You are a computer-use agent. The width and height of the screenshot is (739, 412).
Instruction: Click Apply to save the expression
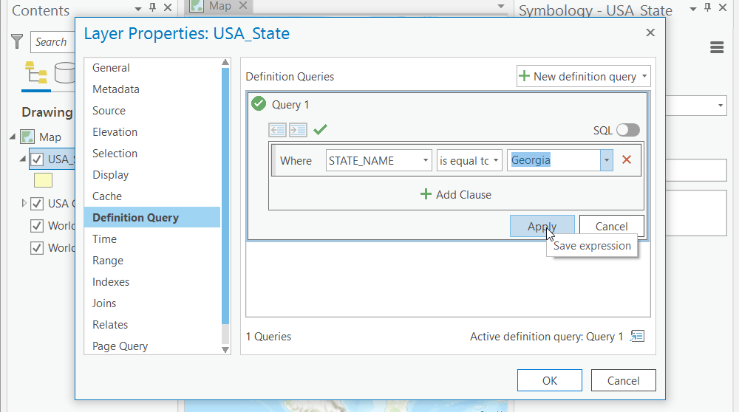[x=542, y=226]
